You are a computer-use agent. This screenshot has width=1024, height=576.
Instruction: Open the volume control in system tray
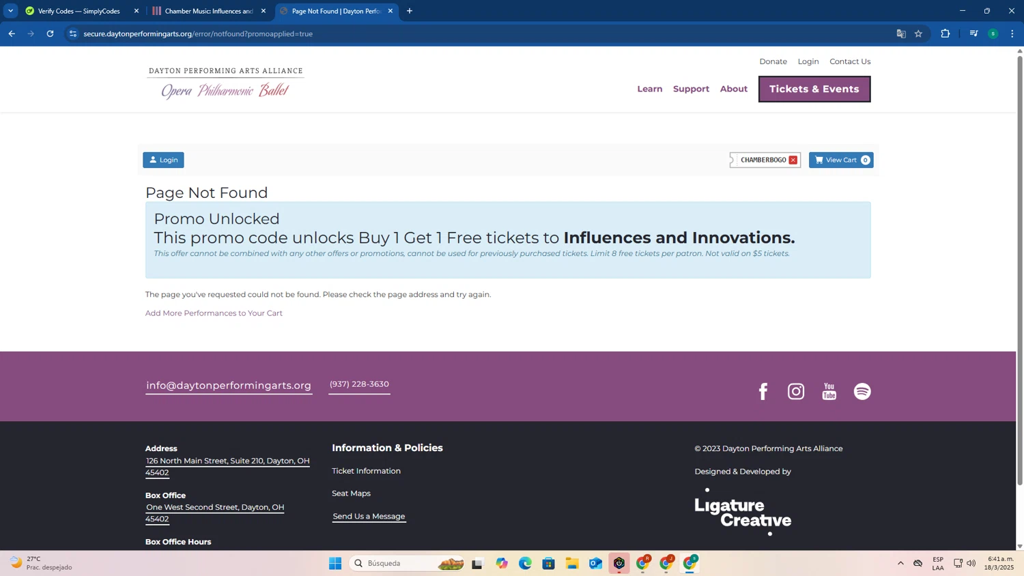[971, 563]
